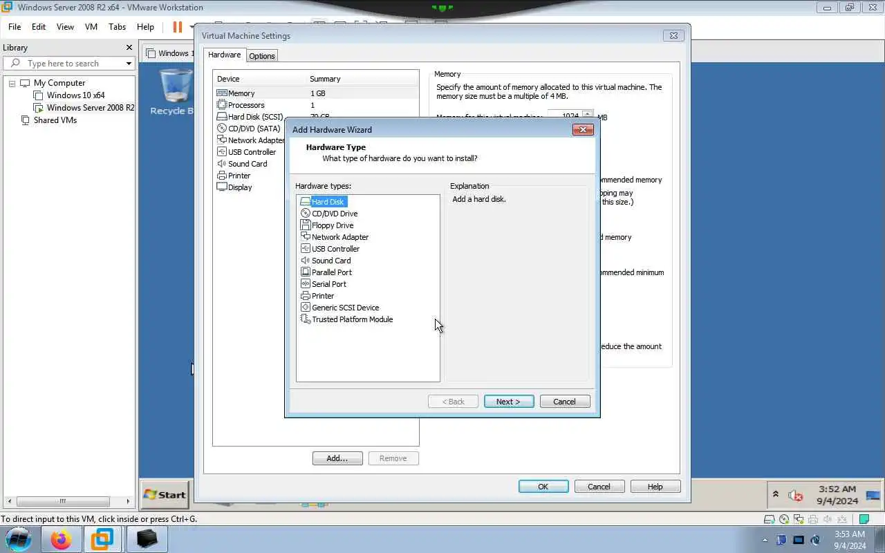Select Hard Disk (SCSI) device row
Image resolution: width=885 pixels, height=553 pixels.
coord(250,117)
